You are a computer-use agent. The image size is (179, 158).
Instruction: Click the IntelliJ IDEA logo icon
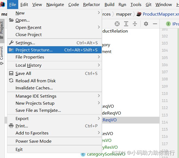pyautogui.click(x=2, y=4)
